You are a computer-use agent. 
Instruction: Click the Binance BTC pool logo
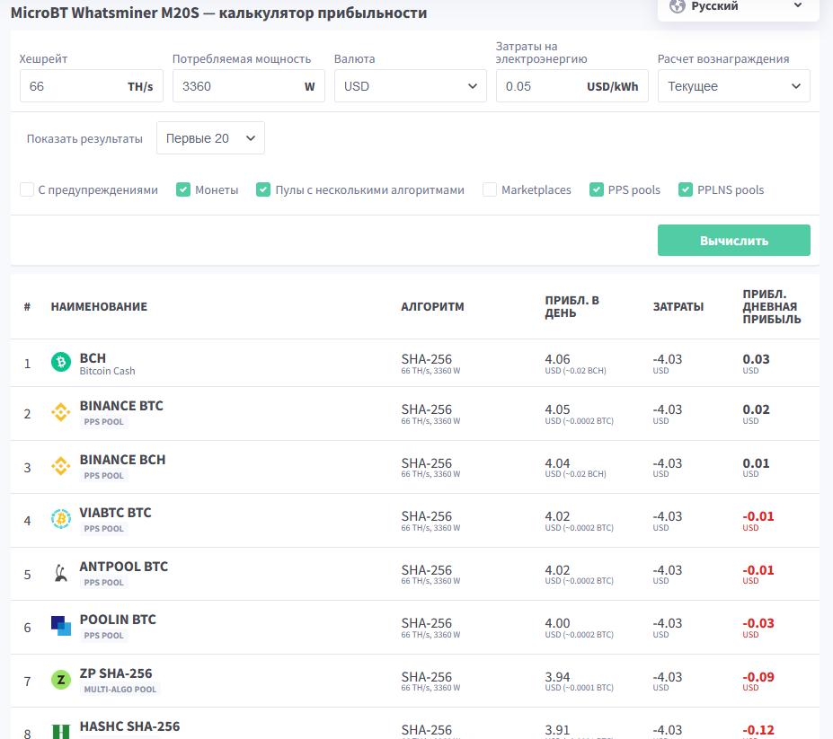(60, 412)
